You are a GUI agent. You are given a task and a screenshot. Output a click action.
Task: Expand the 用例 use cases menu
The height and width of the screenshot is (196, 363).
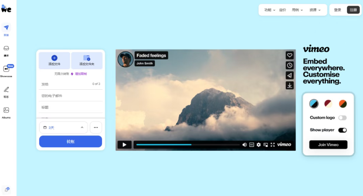tap(297, 10)
